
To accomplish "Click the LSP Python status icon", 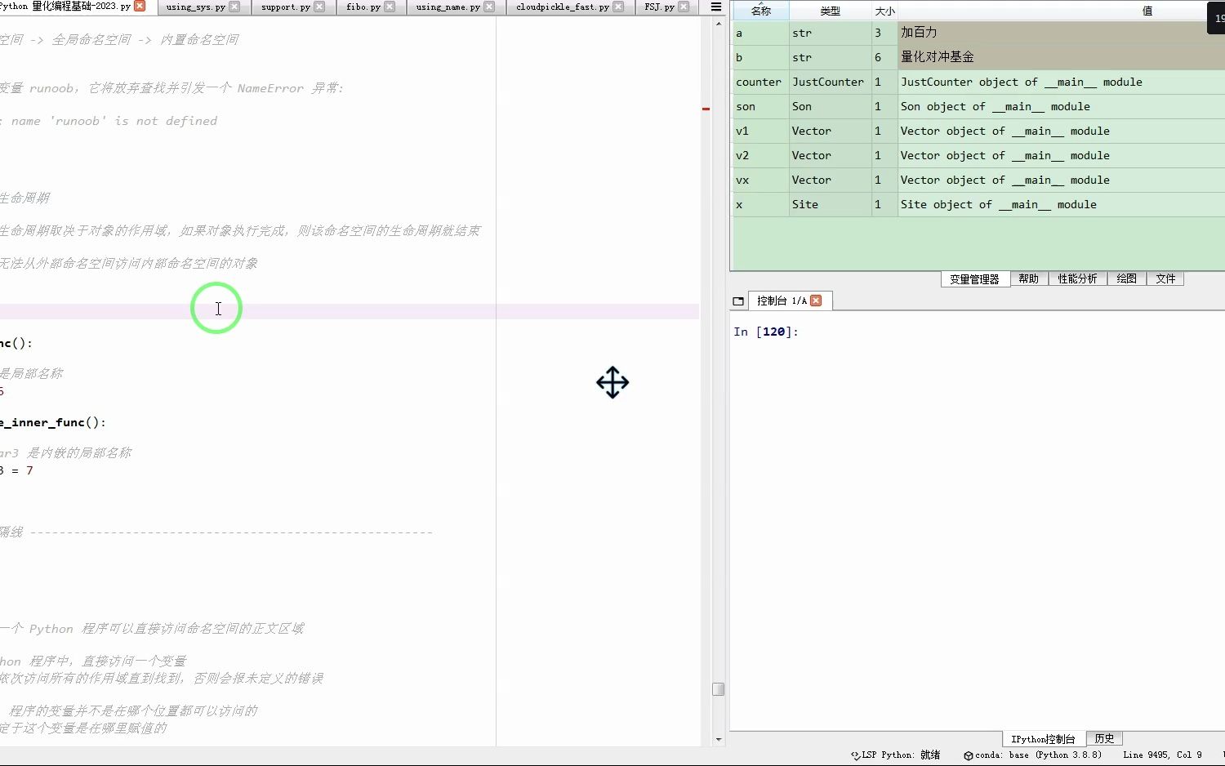I will (x=855, y=755).
